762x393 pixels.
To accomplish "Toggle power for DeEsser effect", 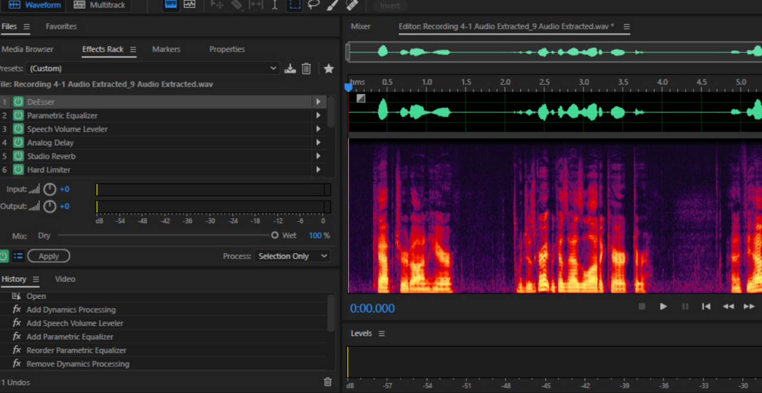I will tap(18, 102).
